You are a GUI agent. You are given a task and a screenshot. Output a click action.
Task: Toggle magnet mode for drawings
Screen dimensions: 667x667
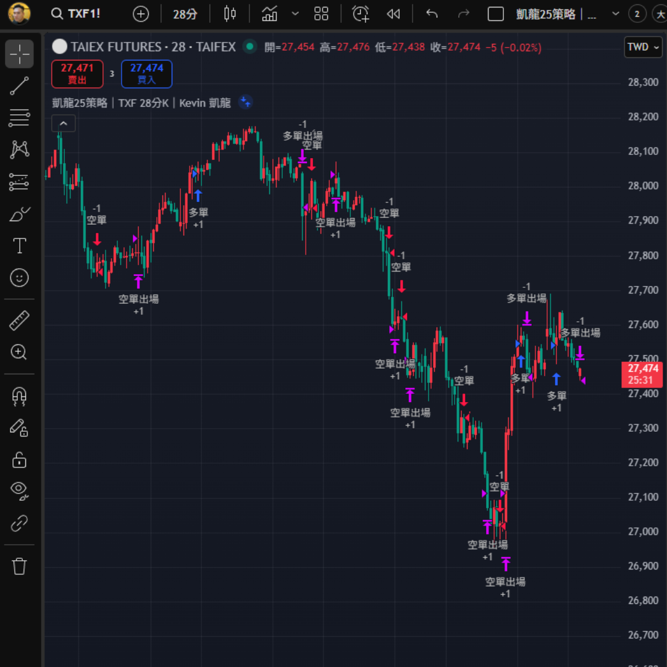[x=19, y=396]
